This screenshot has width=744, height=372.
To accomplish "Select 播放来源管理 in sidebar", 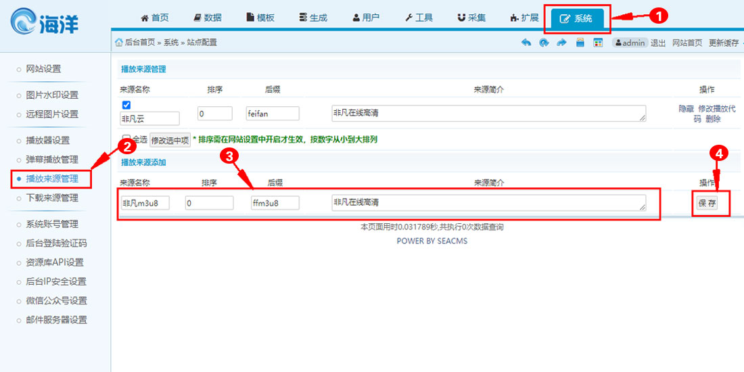I will click(52, 179).
